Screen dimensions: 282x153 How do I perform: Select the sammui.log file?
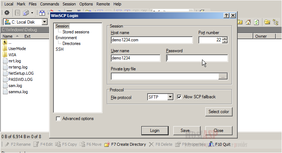pyautogui.click(x=16, y=92)
